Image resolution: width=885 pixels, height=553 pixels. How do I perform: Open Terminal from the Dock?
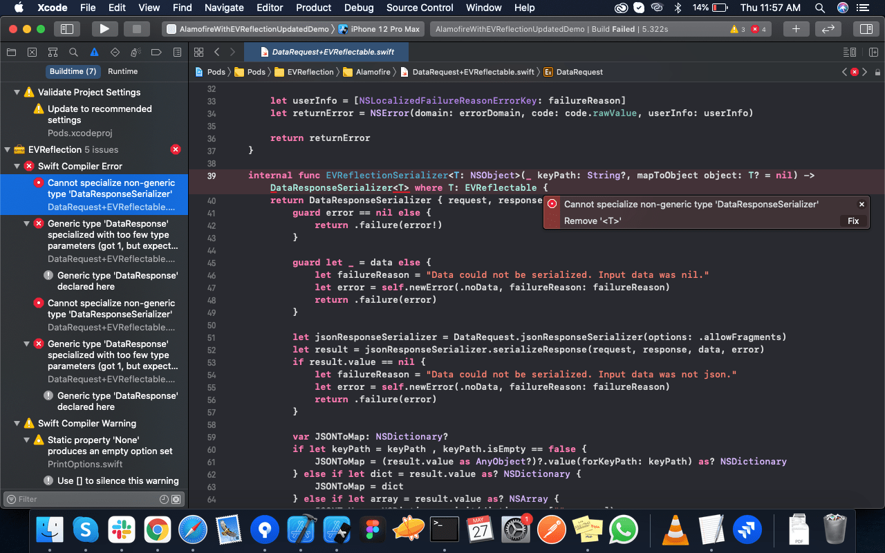pyautogui.click(x=444, y=529)
